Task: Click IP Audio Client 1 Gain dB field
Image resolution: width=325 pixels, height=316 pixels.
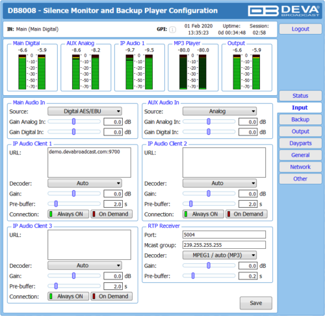Action: [113, 194]
